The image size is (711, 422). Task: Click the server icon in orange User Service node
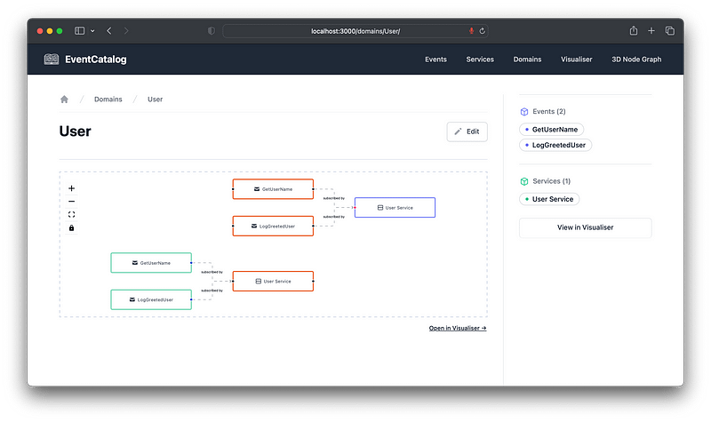point(258,281)
